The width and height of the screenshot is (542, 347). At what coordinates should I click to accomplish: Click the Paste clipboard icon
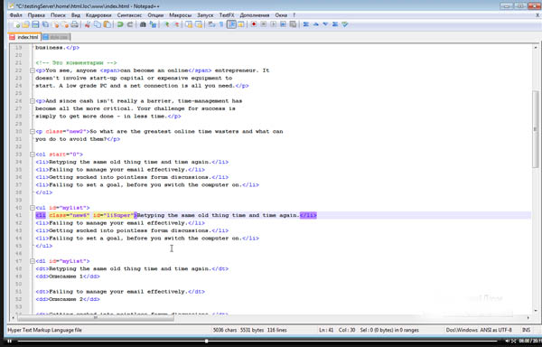[x=107, y=24]
